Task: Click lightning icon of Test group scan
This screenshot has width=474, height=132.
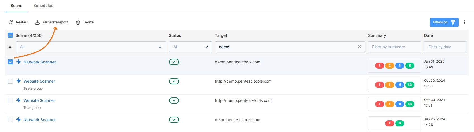Action: (x=18, y=100)
